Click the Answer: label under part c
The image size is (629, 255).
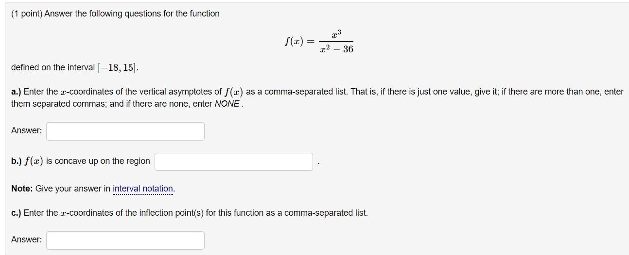click(x=27, y=239)
